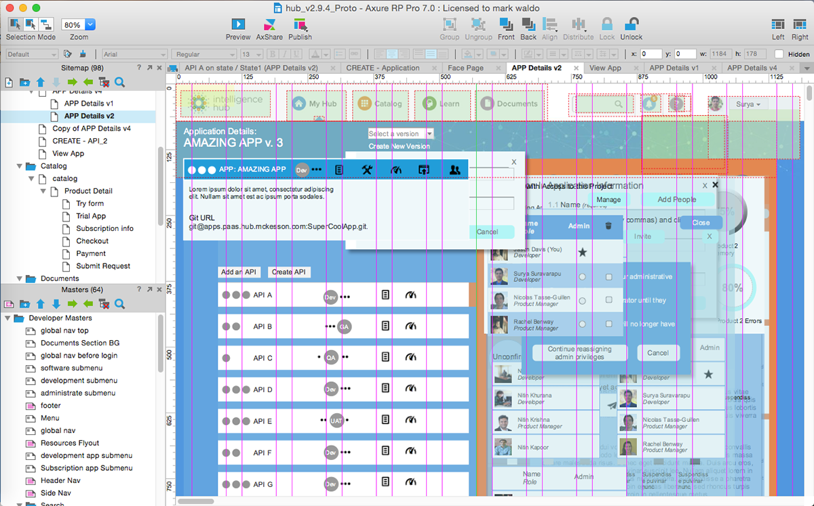Click the Preview toolbar icon
This screenshot has width=814, height=506.
pyautogui.click(x=238, y=24)
